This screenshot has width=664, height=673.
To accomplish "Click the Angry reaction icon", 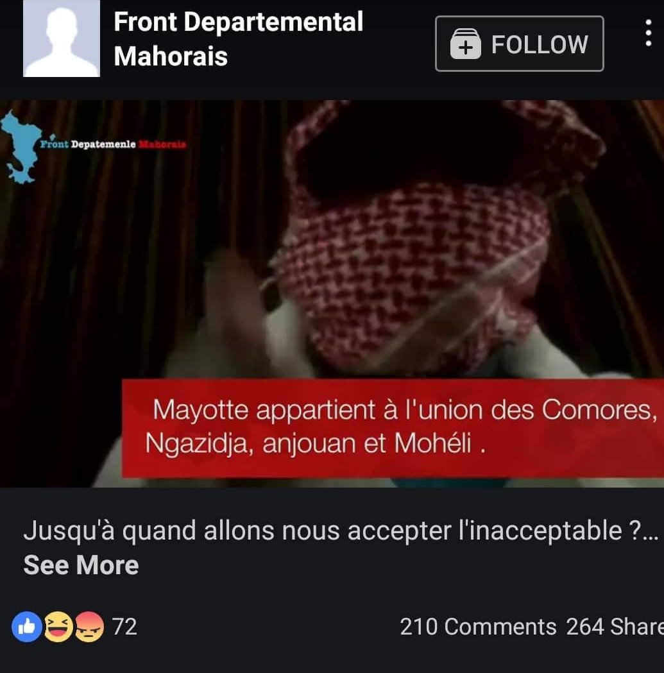I will [89, 627].
